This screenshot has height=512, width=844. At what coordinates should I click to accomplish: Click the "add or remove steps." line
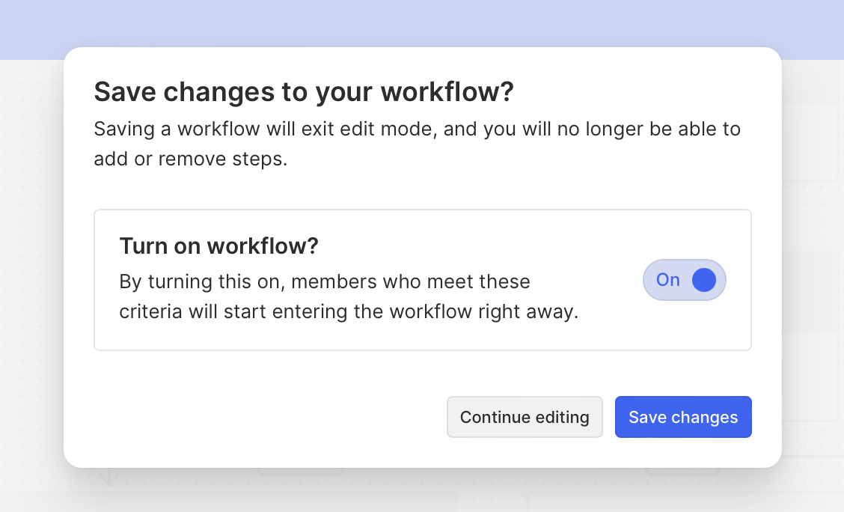(x=190, y=159)
